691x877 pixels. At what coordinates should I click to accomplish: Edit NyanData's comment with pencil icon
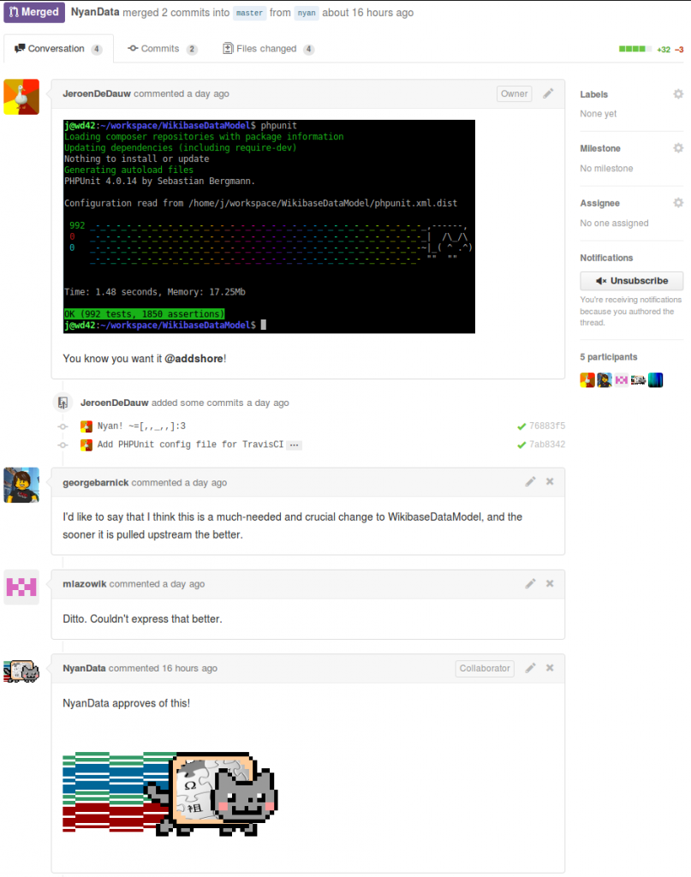point(531,668)
